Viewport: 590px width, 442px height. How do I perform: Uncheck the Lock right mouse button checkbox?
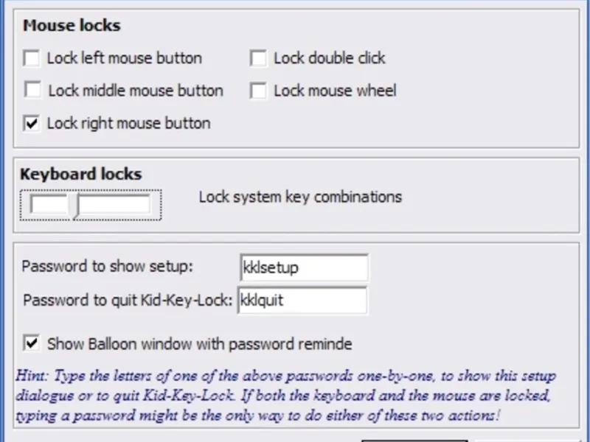(x=32, y=123)
